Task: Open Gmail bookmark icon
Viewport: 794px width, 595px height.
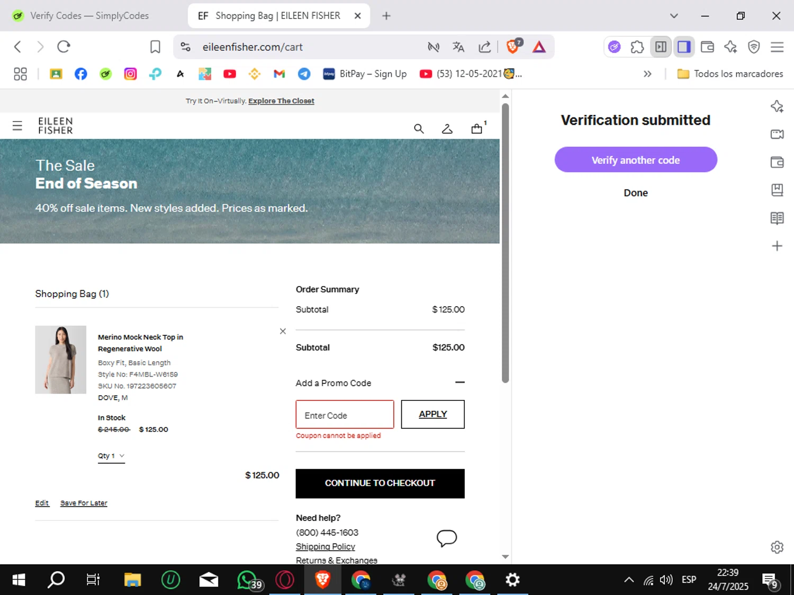Action: [279, 74]
